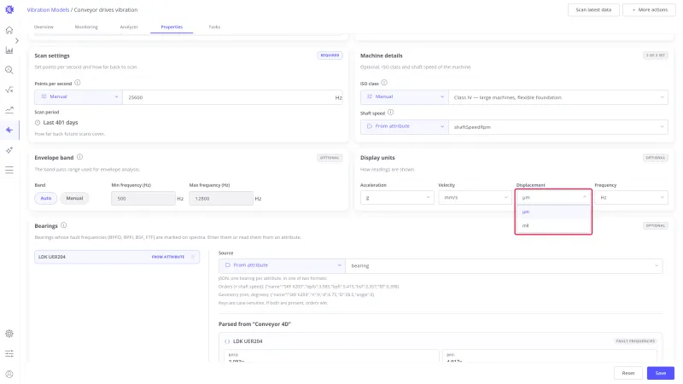Show info for Bearings section
The width and height of the screenshot is (683, 384).
(63, 225)
